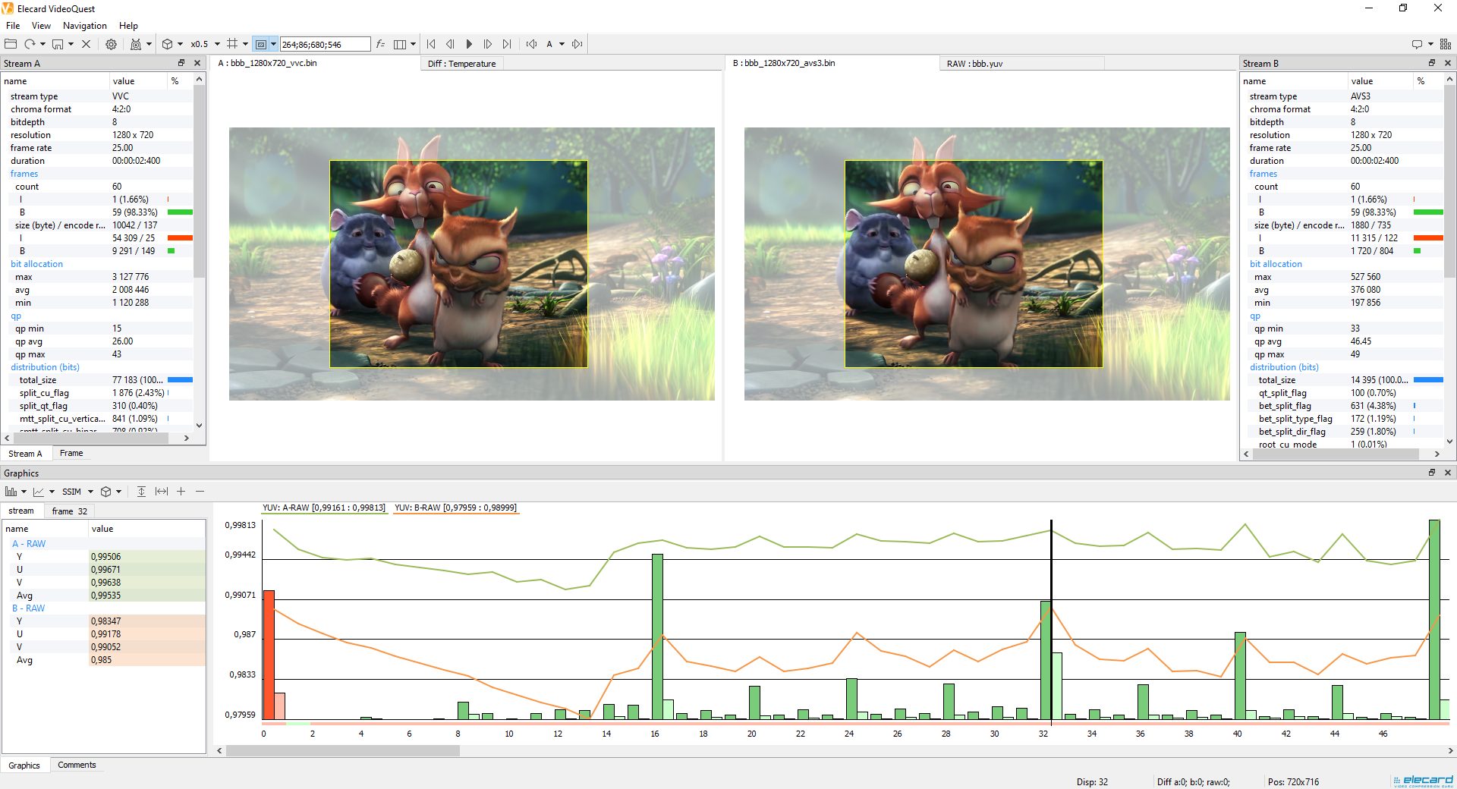Switch to line chart mode in Graphics panel
Viewport: 1457px width, 789px height.
[39, 492]
